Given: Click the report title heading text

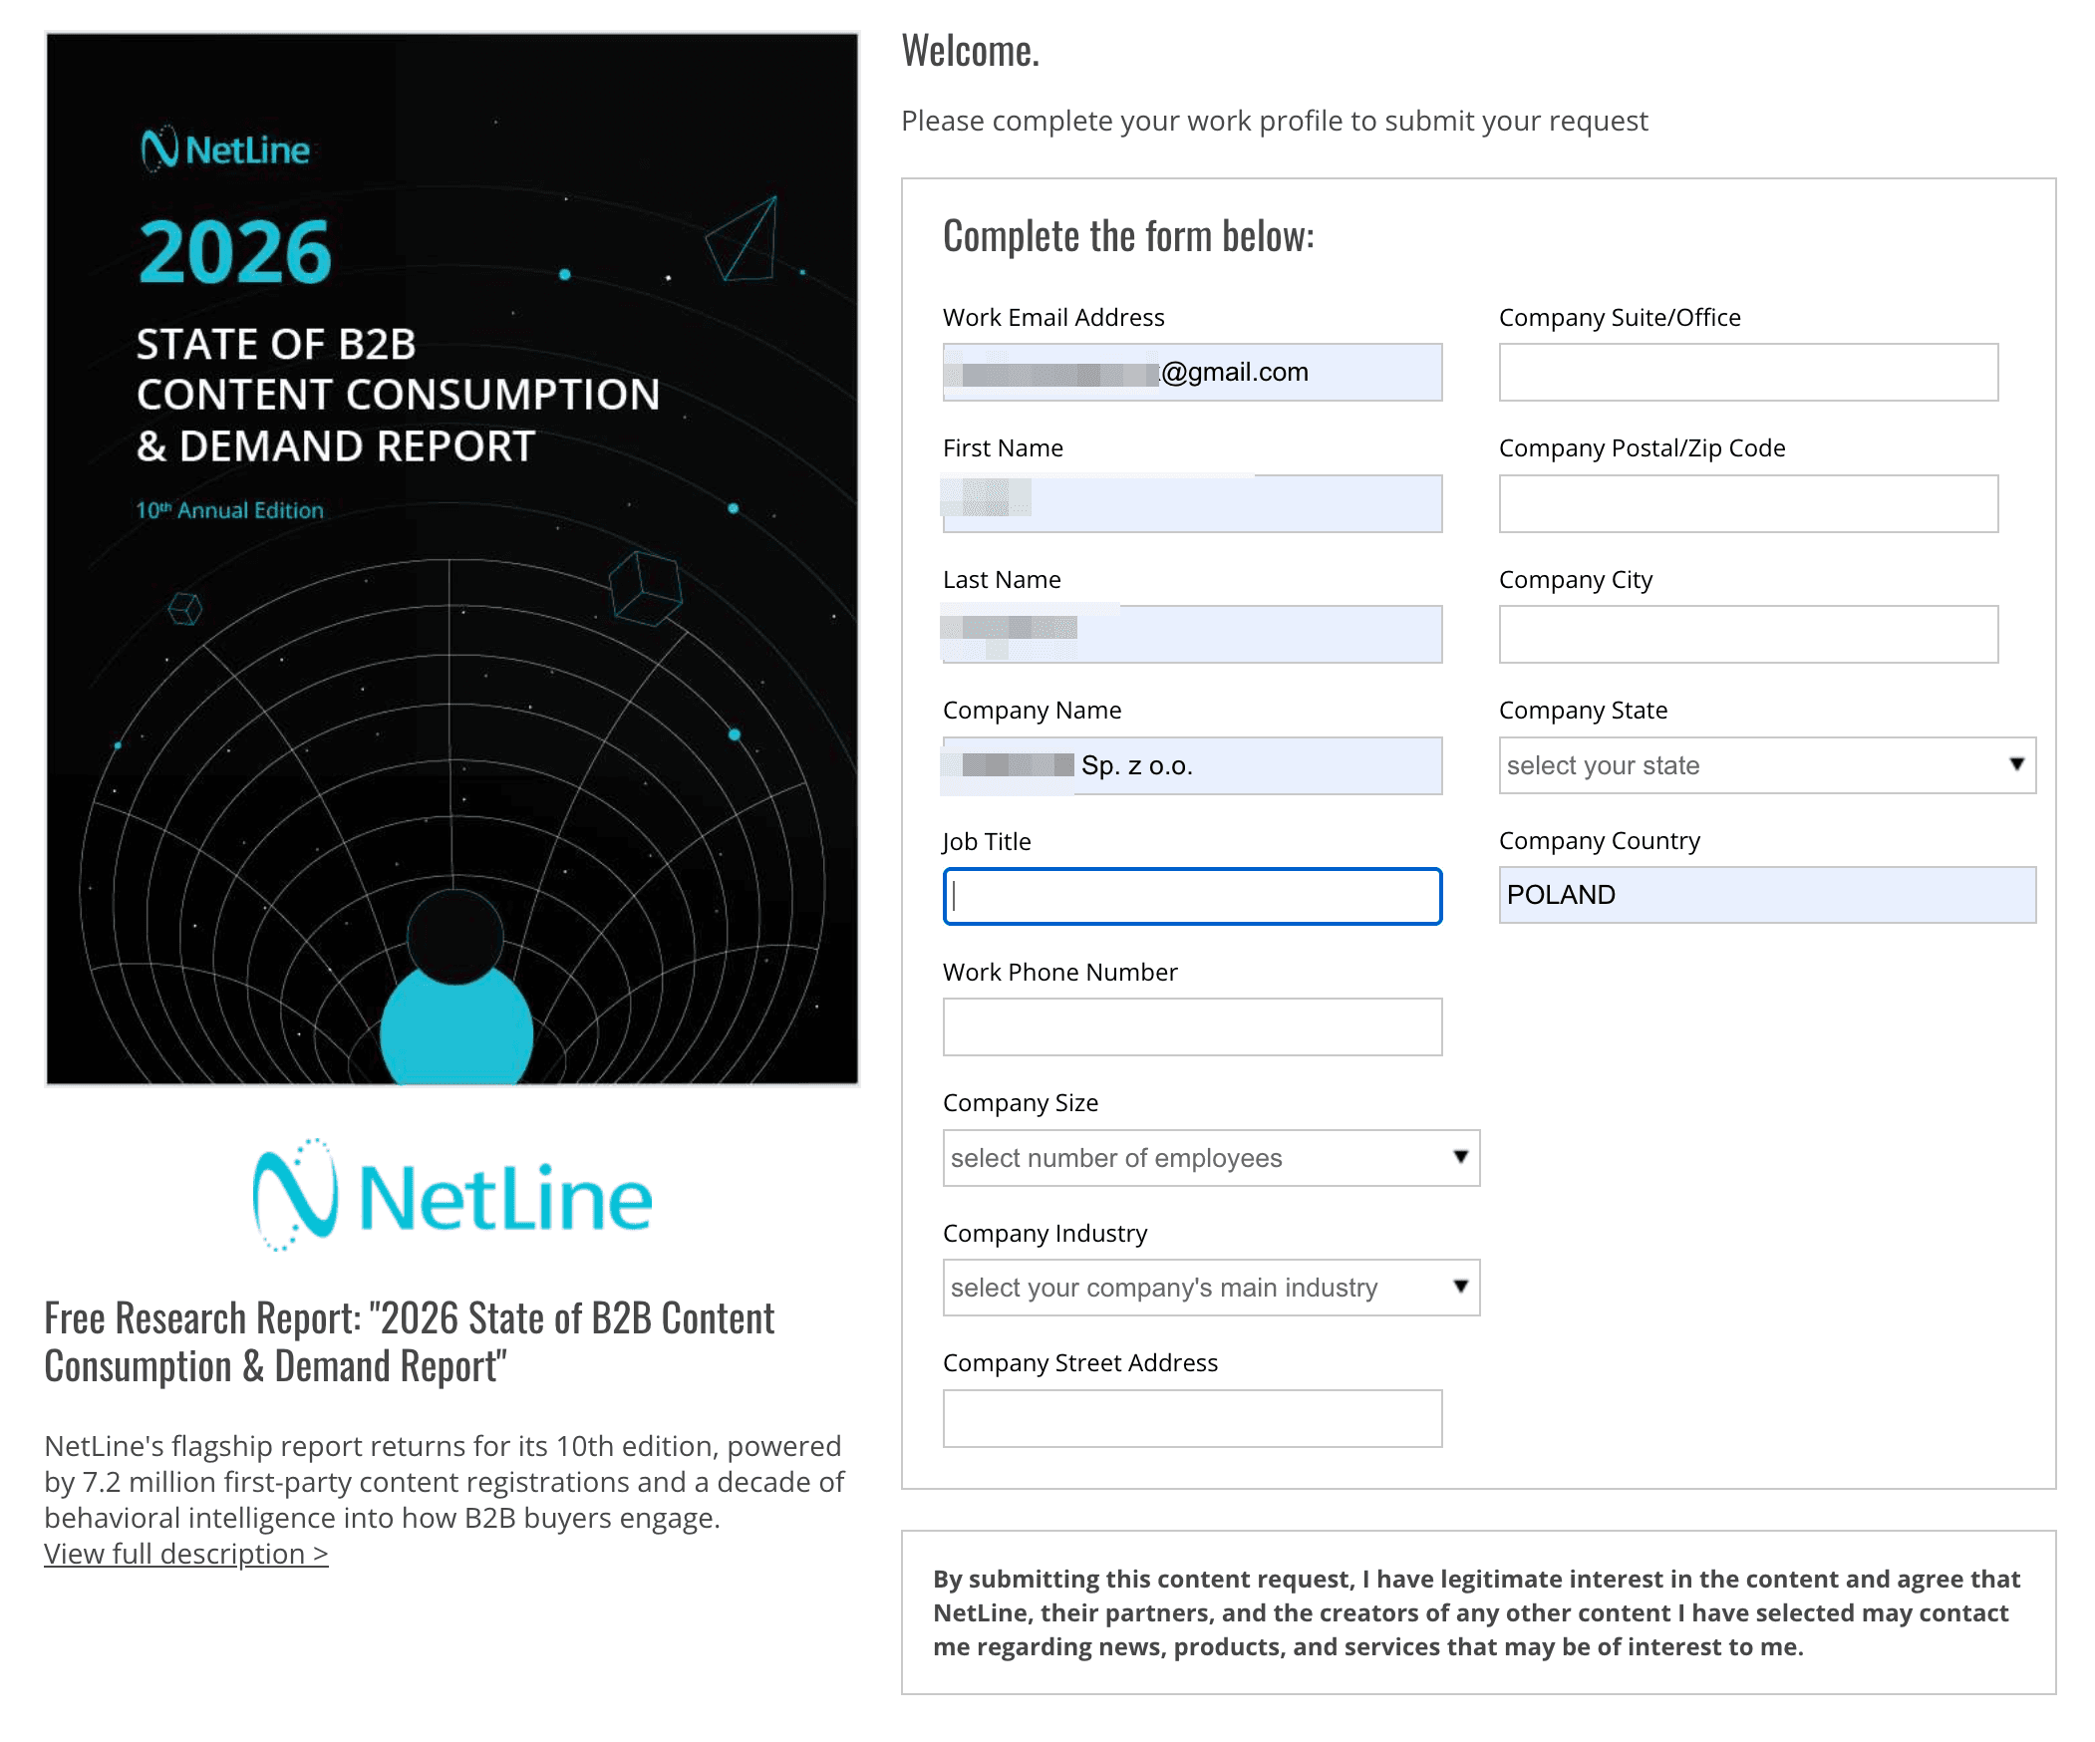Looking at the screenshot, I should (409, 1342).
